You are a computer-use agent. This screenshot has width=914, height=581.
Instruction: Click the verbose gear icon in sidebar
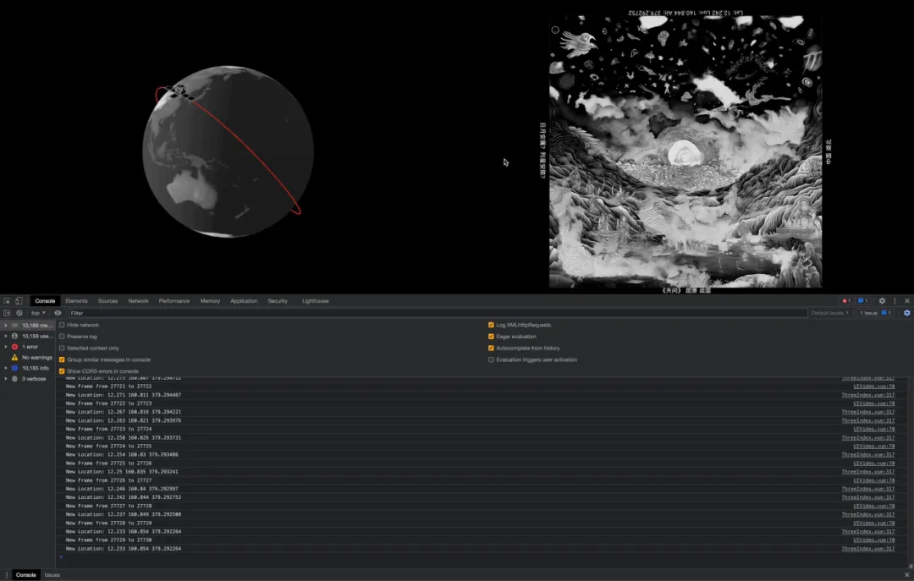coord(14,379)
